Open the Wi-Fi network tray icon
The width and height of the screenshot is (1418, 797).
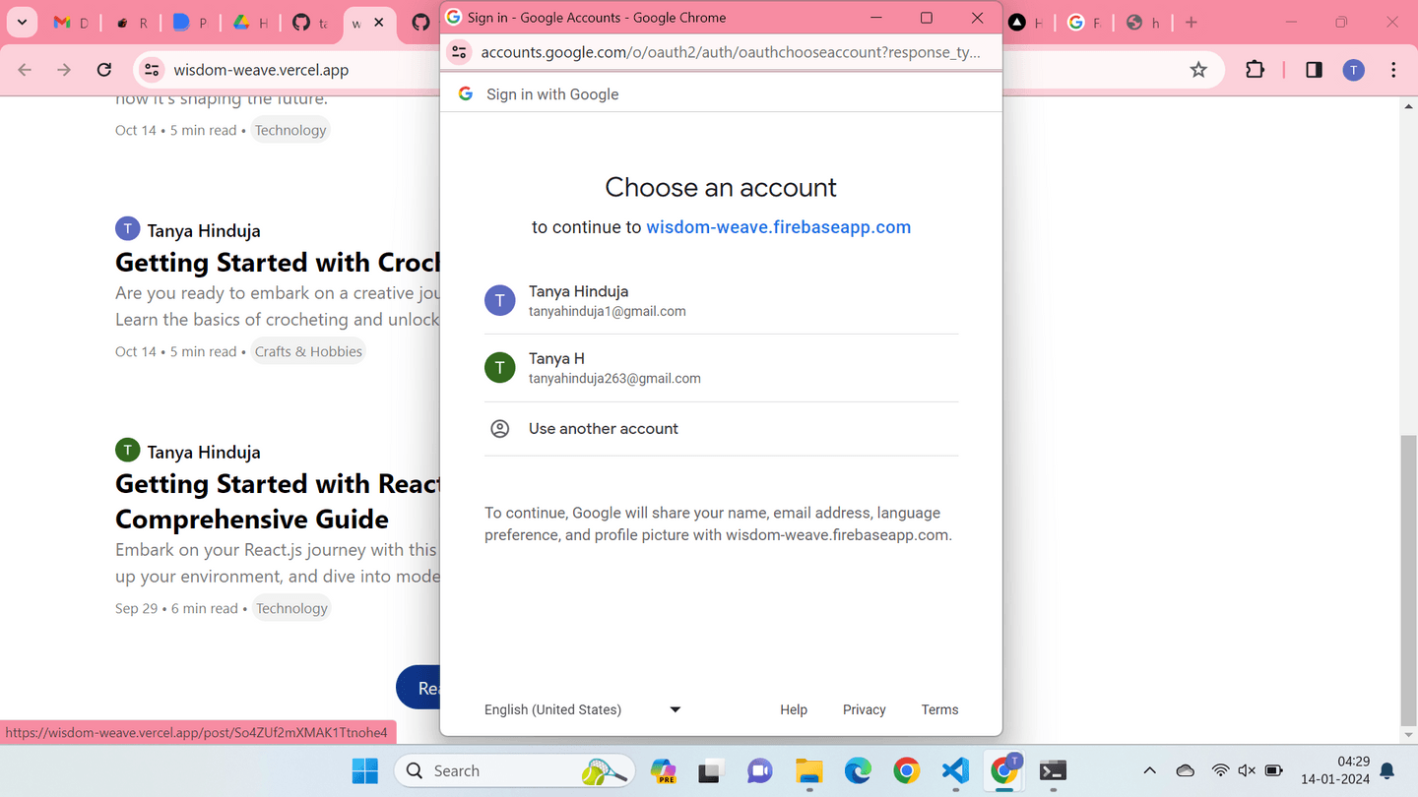tap(1221, 770)
